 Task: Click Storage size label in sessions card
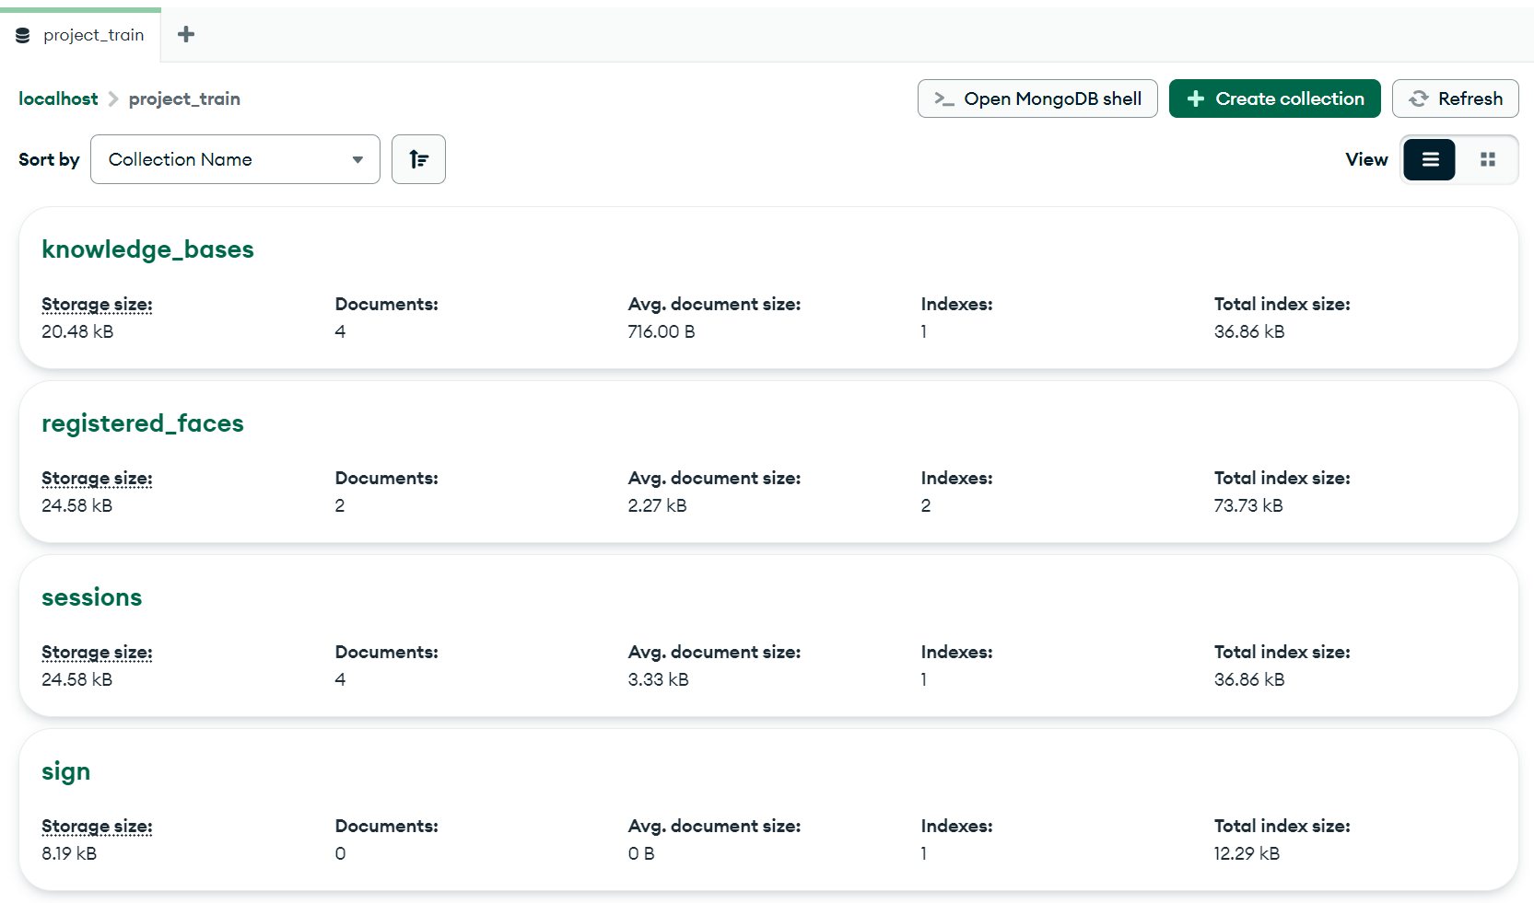[x=97, y=652]
